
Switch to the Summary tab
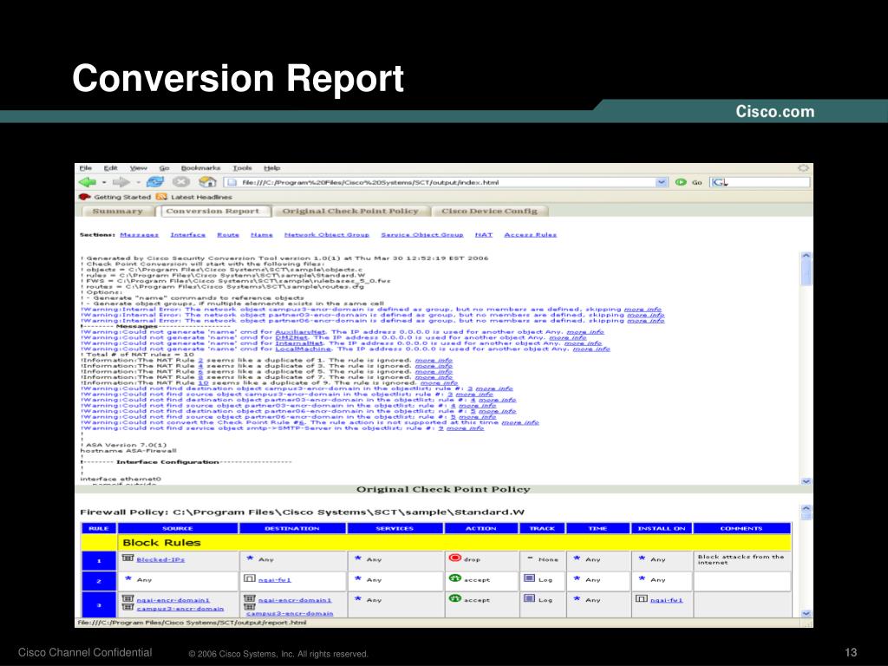click(118, 212)
